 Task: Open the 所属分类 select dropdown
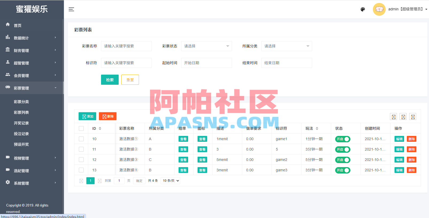(287, 46)
